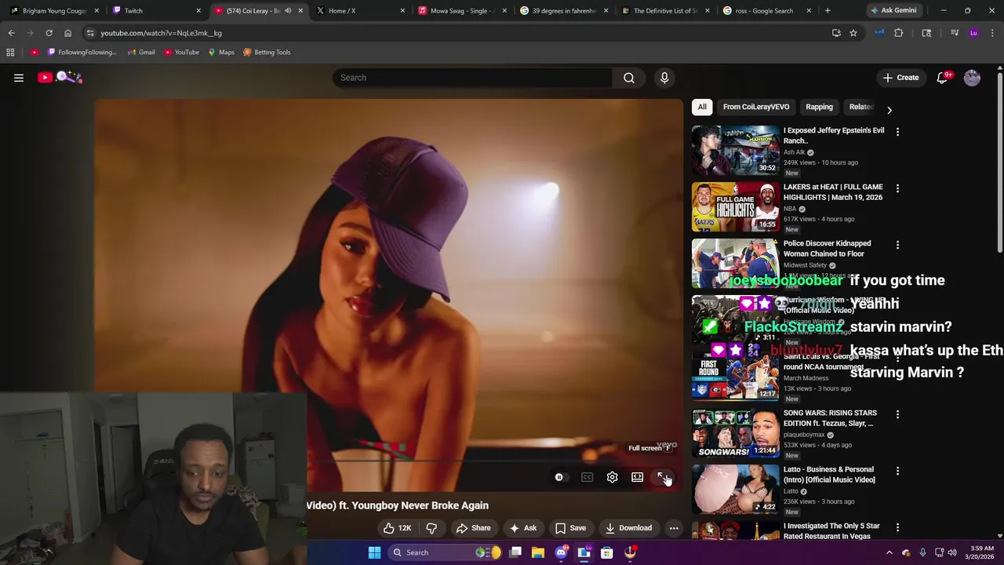Open the browser home page

67,33
